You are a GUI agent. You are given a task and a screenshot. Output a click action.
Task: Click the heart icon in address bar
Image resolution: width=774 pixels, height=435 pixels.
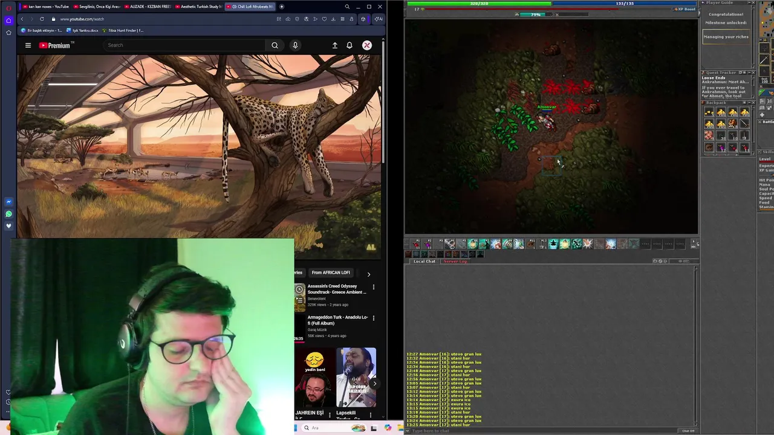(x=324, y=19)
